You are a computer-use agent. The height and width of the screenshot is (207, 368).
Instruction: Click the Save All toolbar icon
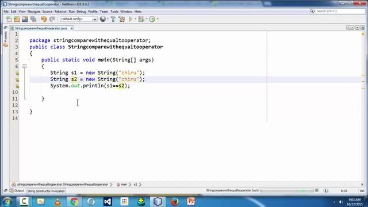coord(33,19)
